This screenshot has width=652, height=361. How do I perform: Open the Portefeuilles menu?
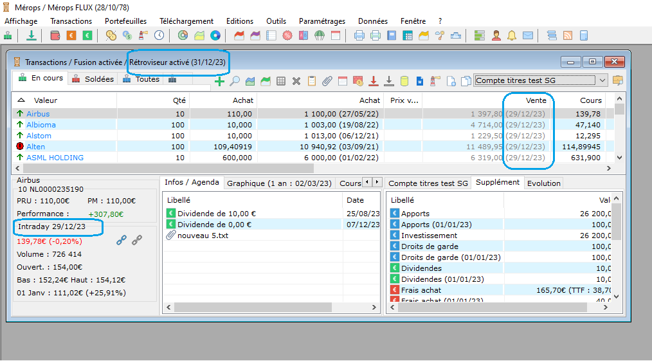[125, 21]
